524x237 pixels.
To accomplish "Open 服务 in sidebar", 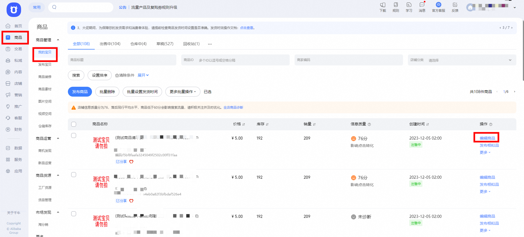I will tap(14, 160).
